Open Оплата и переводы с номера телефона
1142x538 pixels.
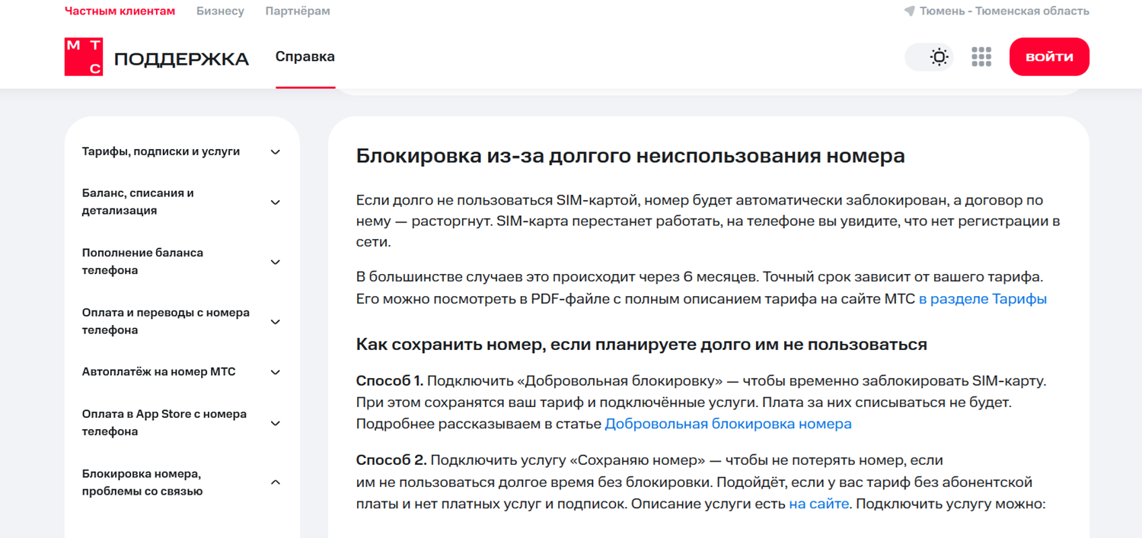(166, 321)
